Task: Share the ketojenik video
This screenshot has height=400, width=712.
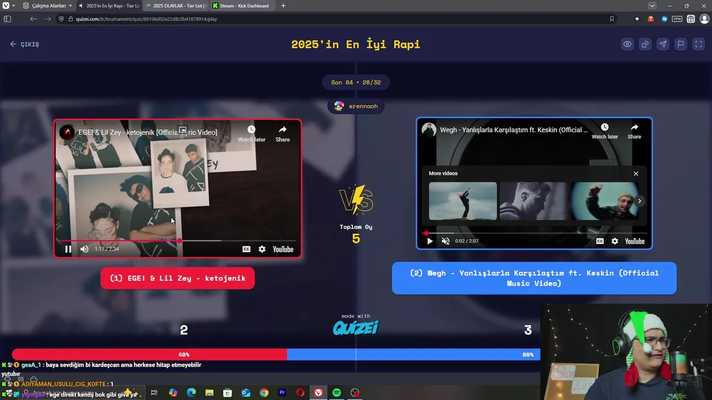Action: [283, 133]
